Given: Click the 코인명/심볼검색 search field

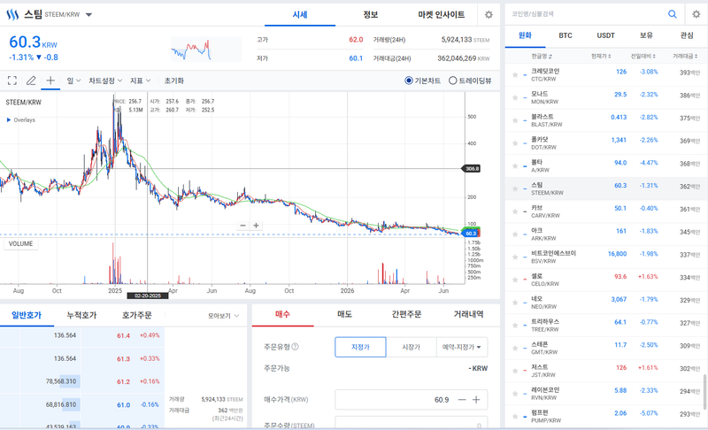Looking at the screenshot, I should (x=585, y=14).
